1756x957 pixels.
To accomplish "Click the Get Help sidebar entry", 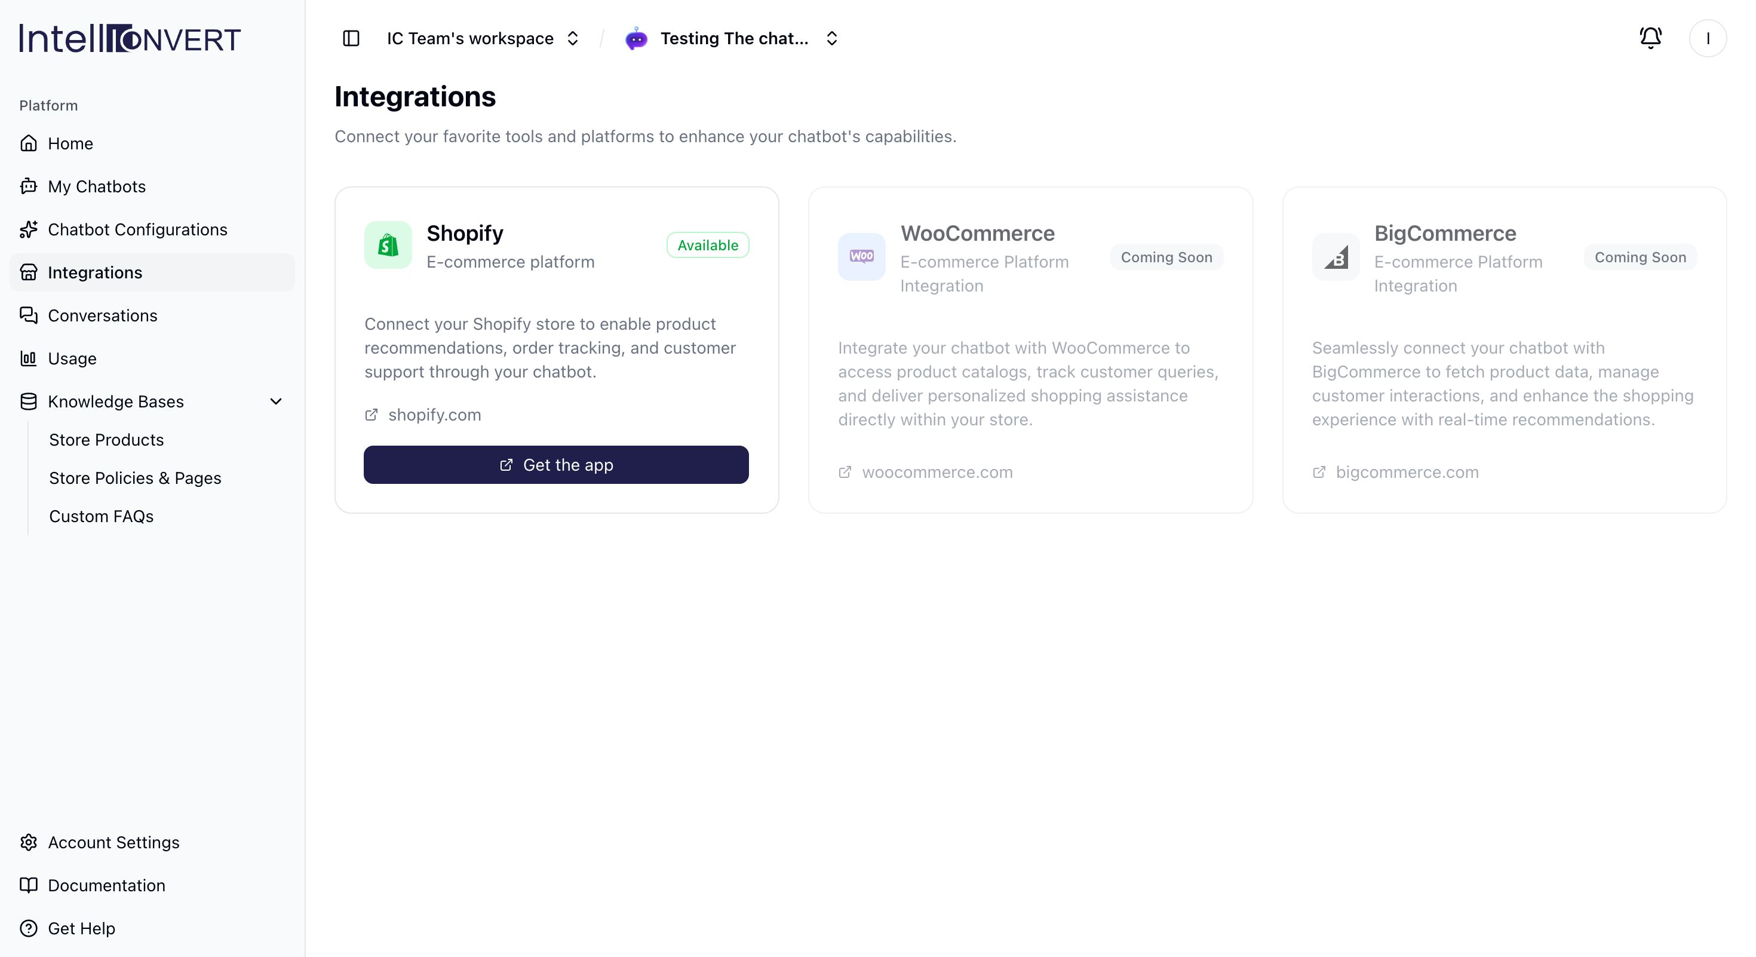I will pyautogui.click(x=81, y=928).
